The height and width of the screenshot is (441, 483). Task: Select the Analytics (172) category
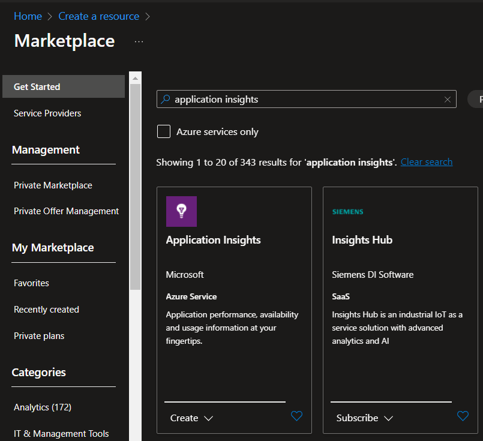point(42,407)
